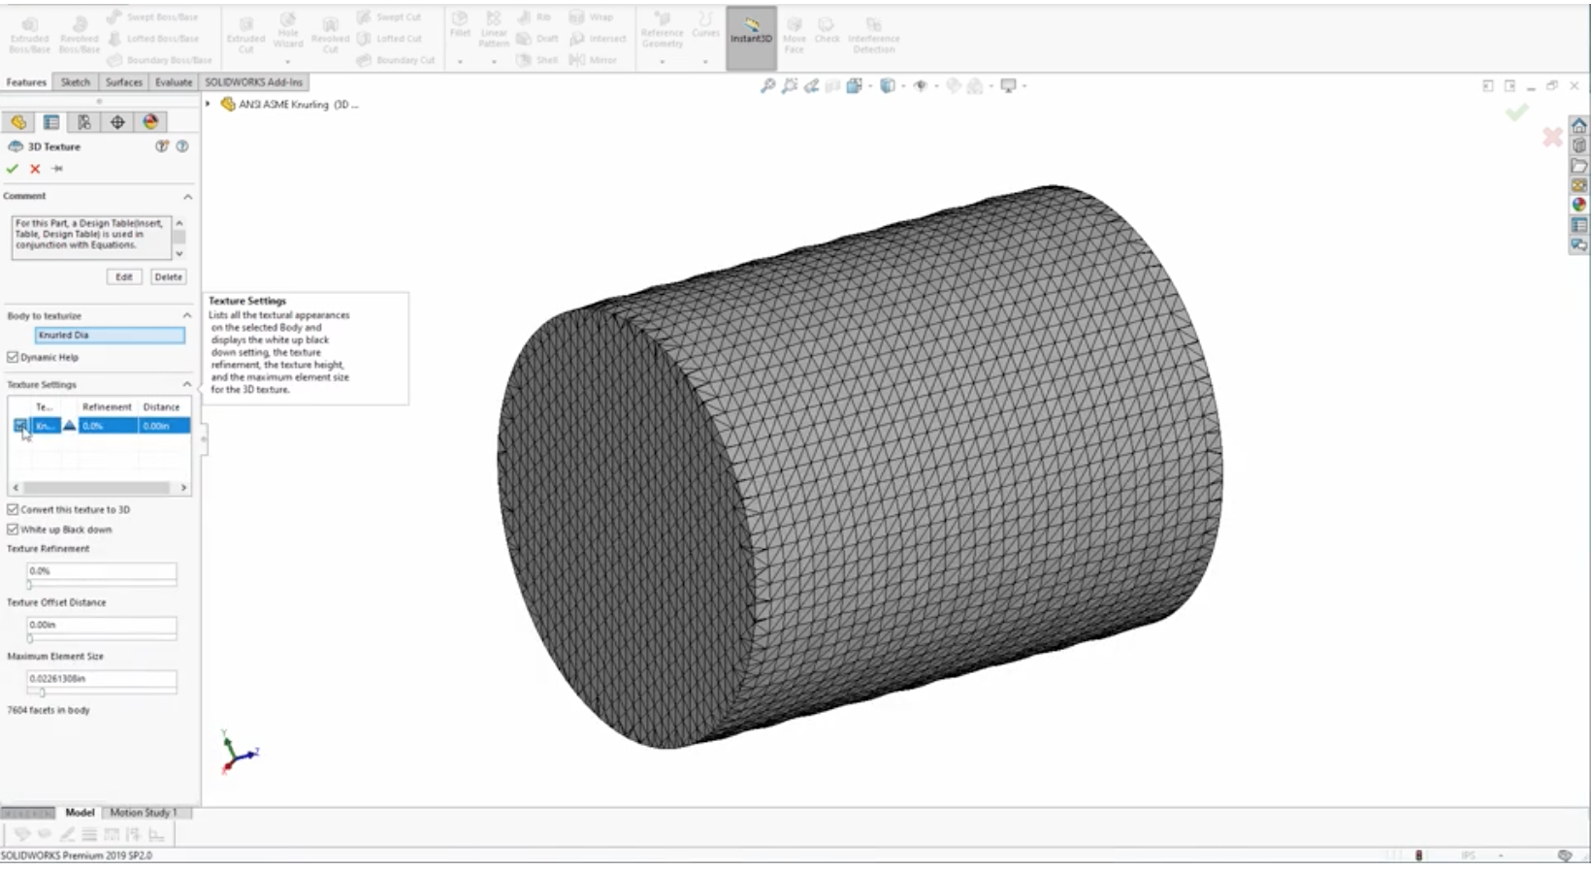Click the confirmation corner red X

click(1552, 137)
